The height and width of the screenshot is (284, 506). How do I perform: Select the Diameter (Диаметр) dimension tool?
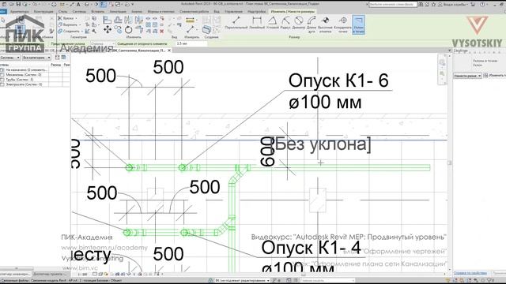[299, 23]
